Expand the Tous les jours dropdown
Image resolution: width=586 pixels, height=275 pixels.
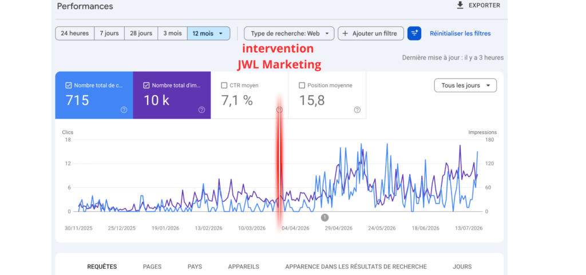[465, 85]
